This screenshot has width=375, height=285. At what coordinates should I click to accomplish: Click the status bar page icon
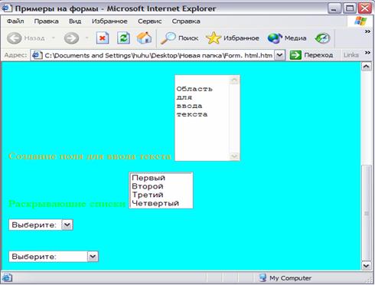point(7,278)
